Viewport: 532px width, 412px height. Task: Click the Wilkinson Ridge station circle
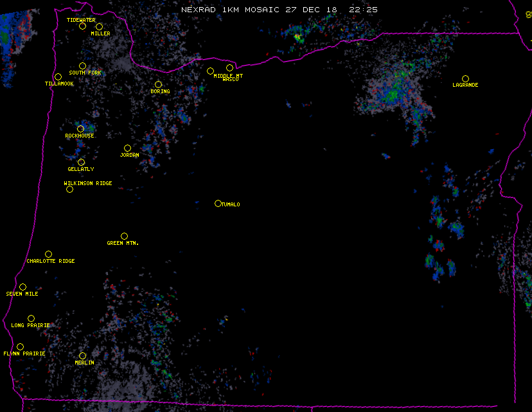tap(69, 189)
